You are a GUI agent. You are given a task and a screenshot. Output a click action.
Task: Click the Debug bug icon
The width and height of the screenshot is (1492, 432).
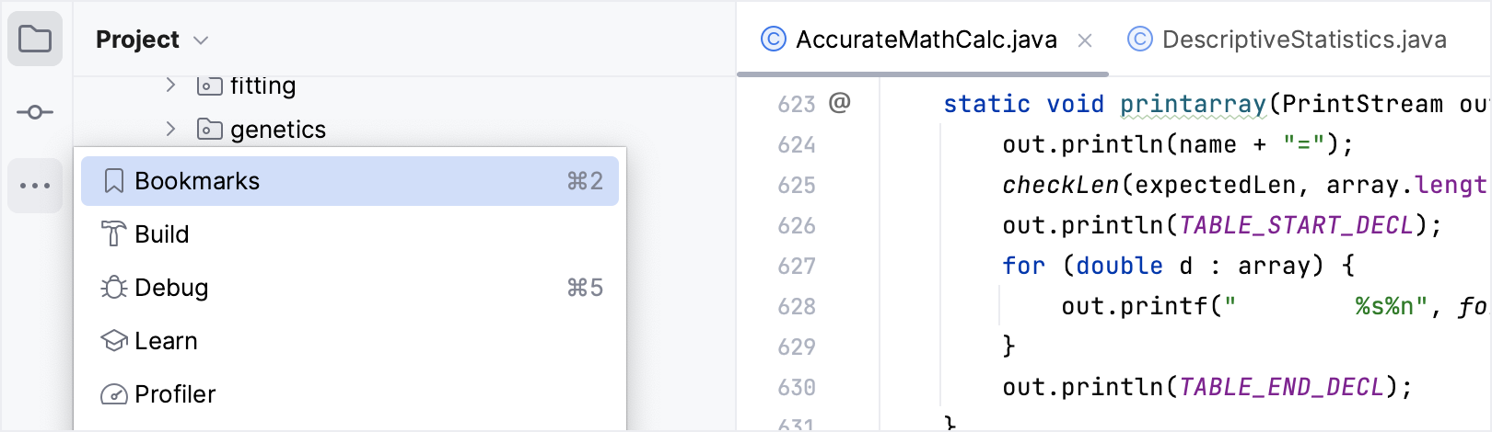click(x=113, y=288)
